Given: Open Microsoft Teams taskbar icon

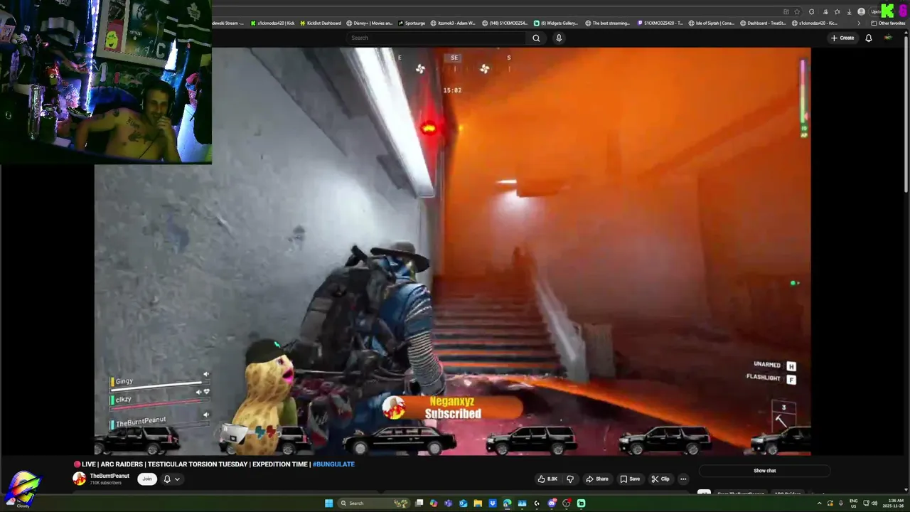Looking at the screenshot, I should click(448, 503).
